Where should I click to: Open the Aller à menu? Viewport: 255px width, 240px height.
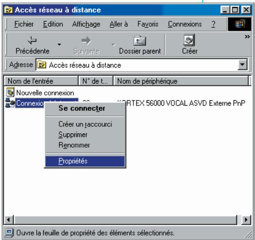coord(119,24)
